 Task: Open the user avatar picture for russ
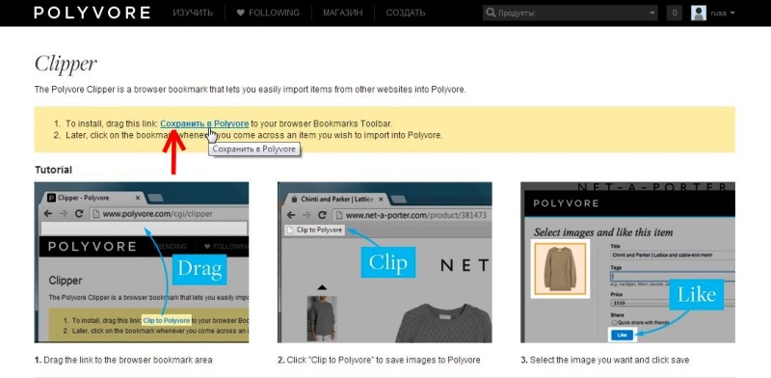(x=698, y=13)
